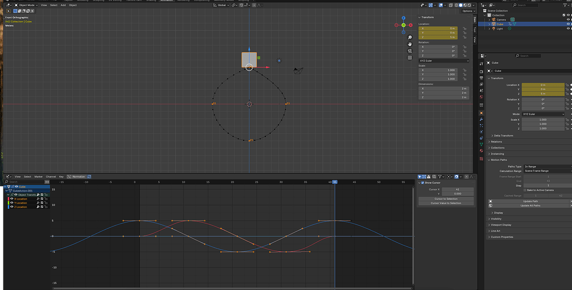The height and width of the screenshot is (290, 572).
Task: Toggle orthographic grid icon in viewport
Action: 410,57
